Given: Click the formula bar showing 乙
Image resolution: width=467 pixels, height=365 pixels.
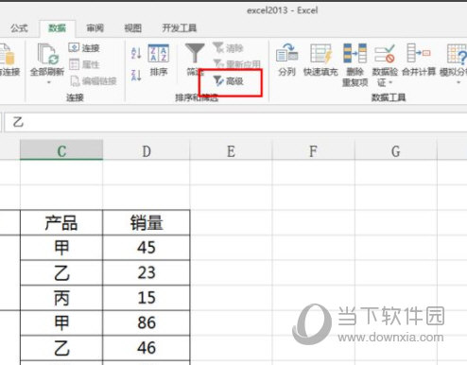Looking at the screenshot, I should (235, 122).
